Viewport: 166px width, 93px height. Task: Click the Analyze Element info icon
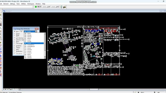coord(61,7)
